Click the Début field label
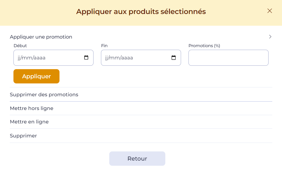 pos(20,46)
